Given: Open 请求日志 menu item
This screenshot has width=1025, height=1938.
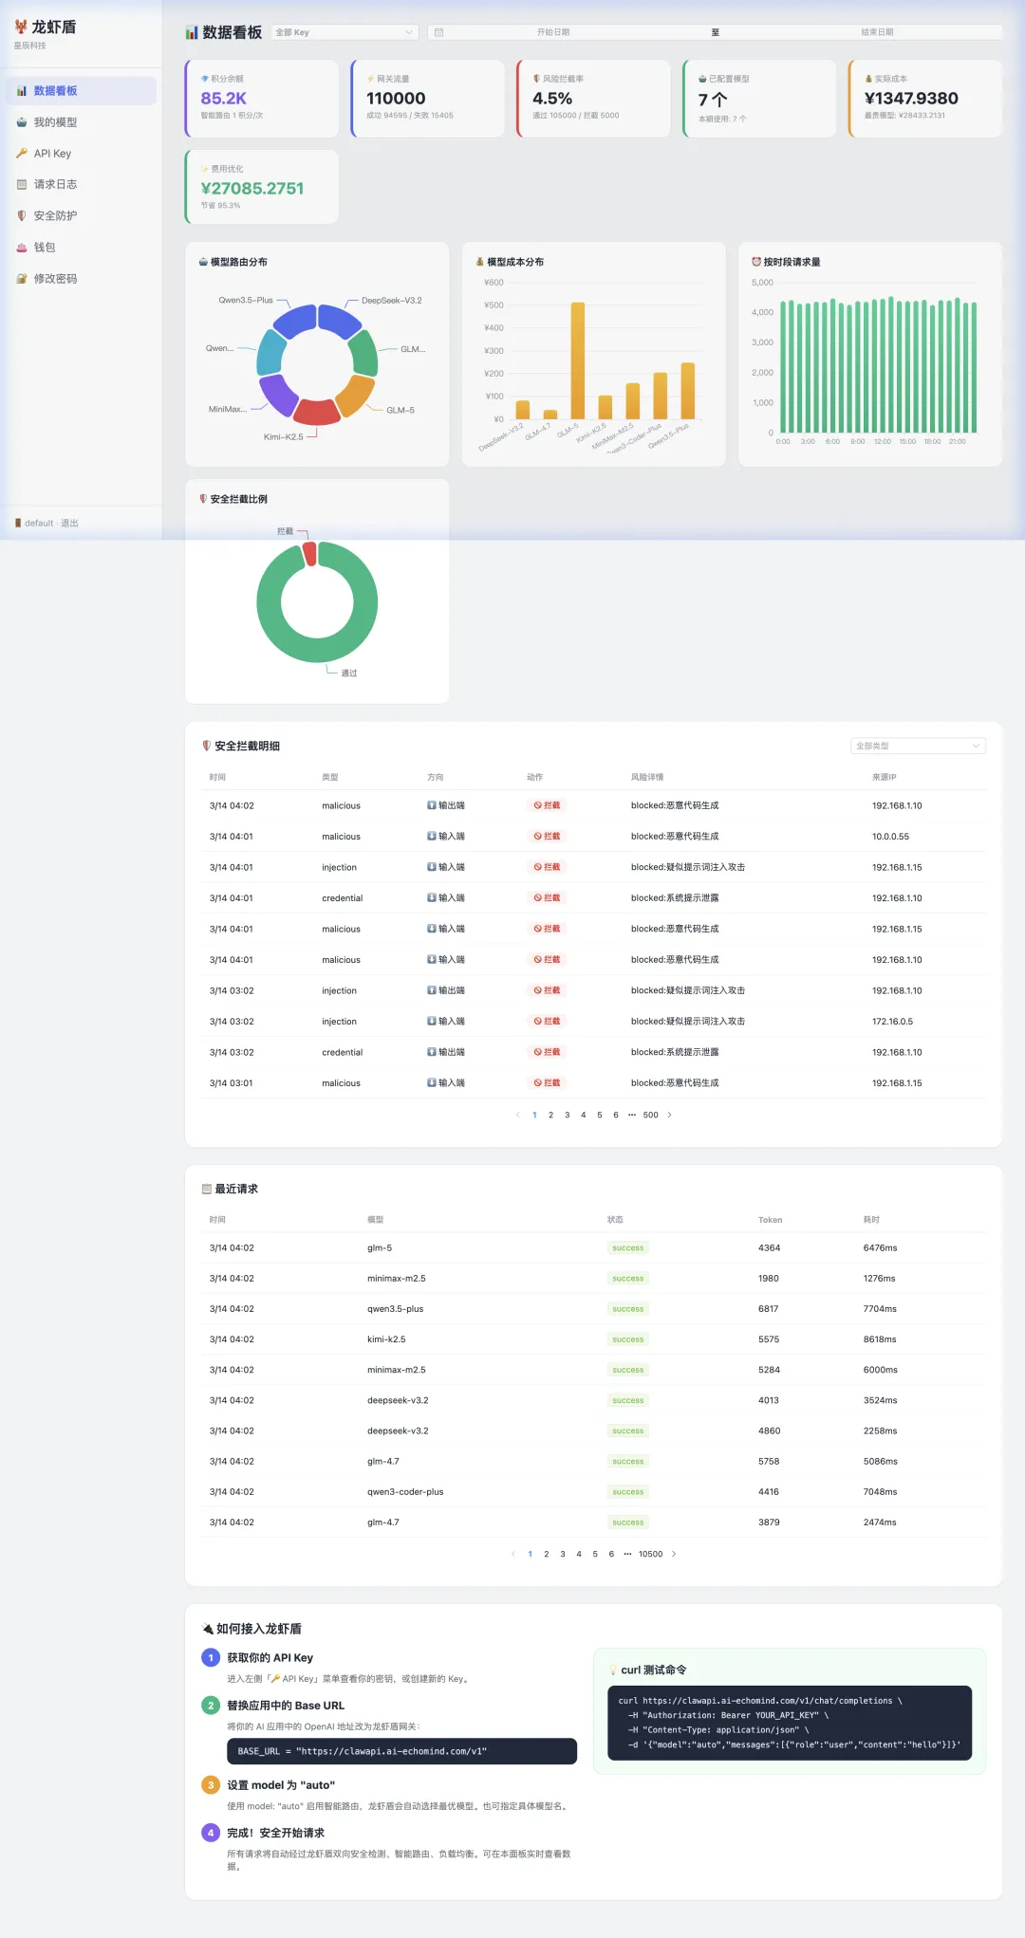Looking at the screenshot, I should 82,185.
